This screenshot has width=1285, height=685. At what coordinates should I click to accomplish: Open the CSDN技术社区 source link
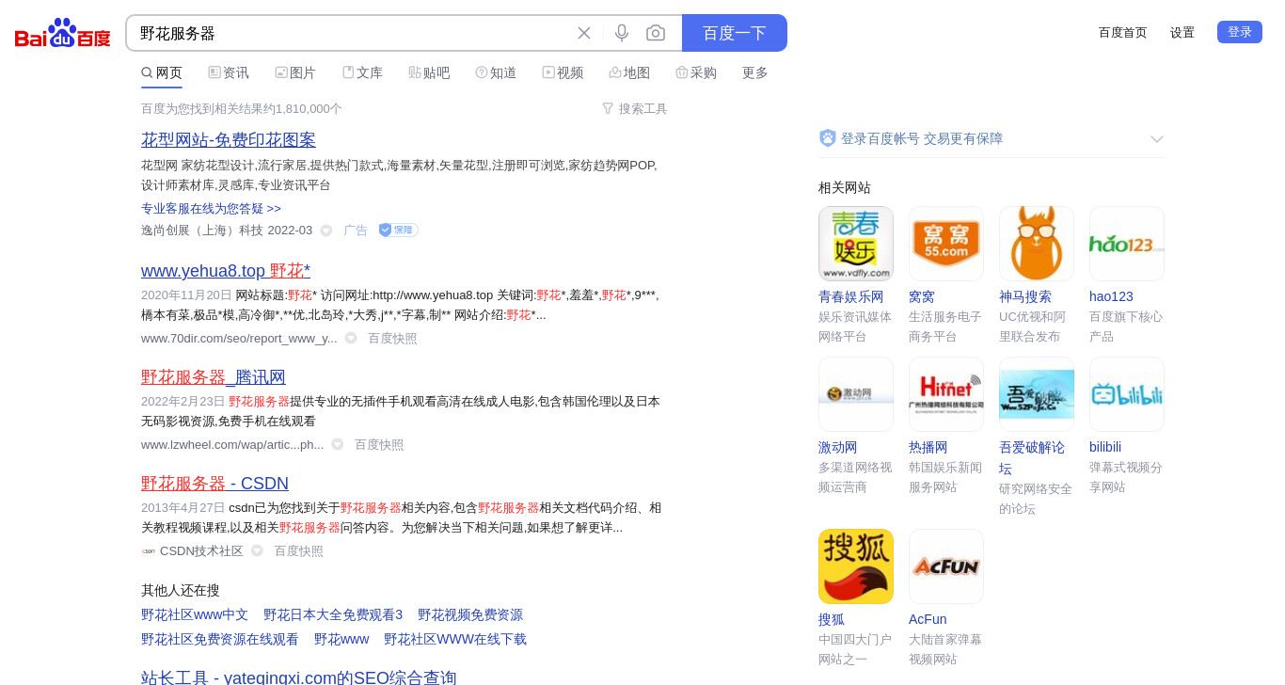(x=201, y=550)
